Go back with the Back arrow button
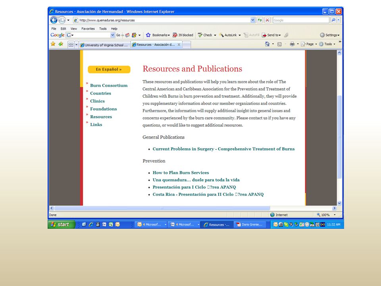Screen dimensions: 381x286 tap(54, 20)
